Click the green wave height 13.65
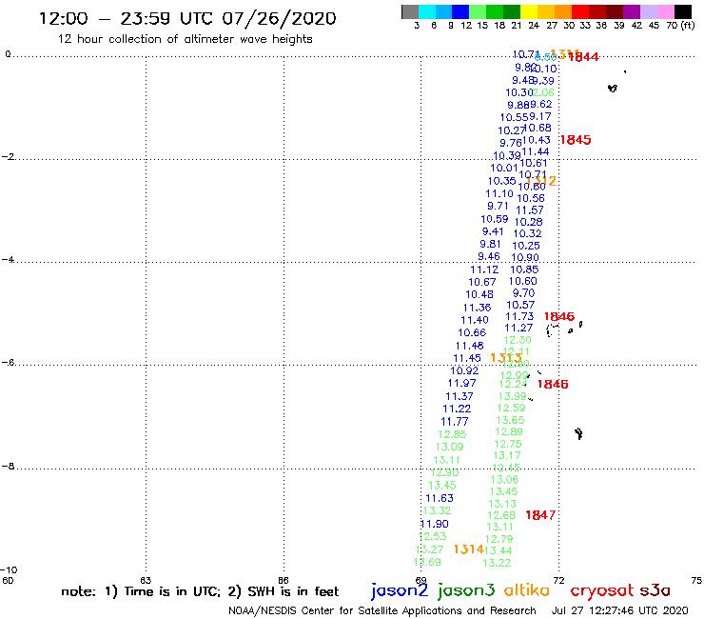 (x=510, y=420)
